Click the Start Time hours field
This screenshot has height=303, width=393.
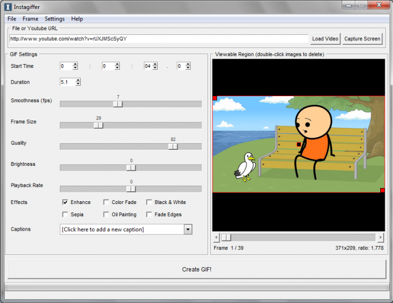pos(66,66)
